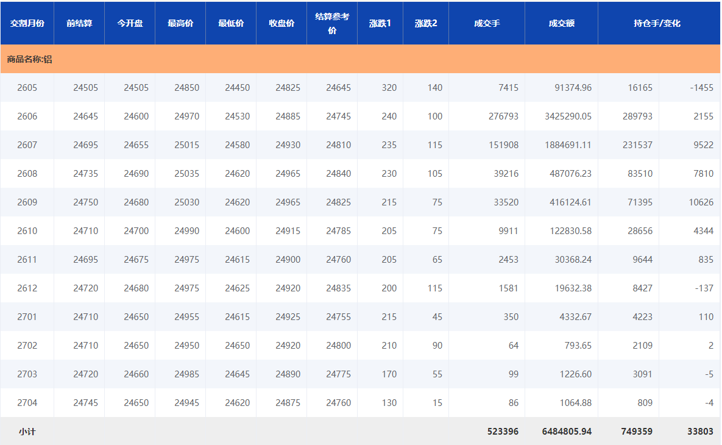Click highest price 25035 in row 2608

coord(186,173)
